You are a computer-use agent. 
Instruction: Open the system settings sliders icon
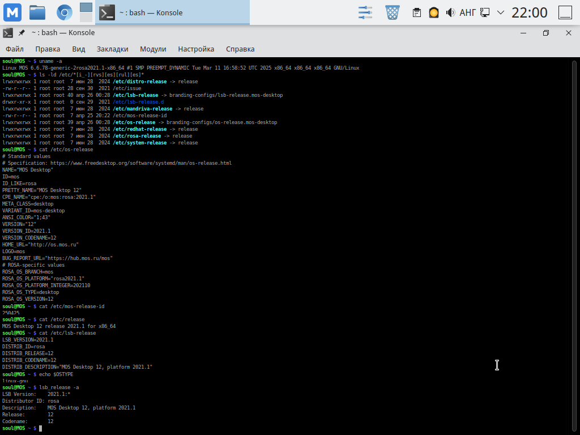point(365,12)
